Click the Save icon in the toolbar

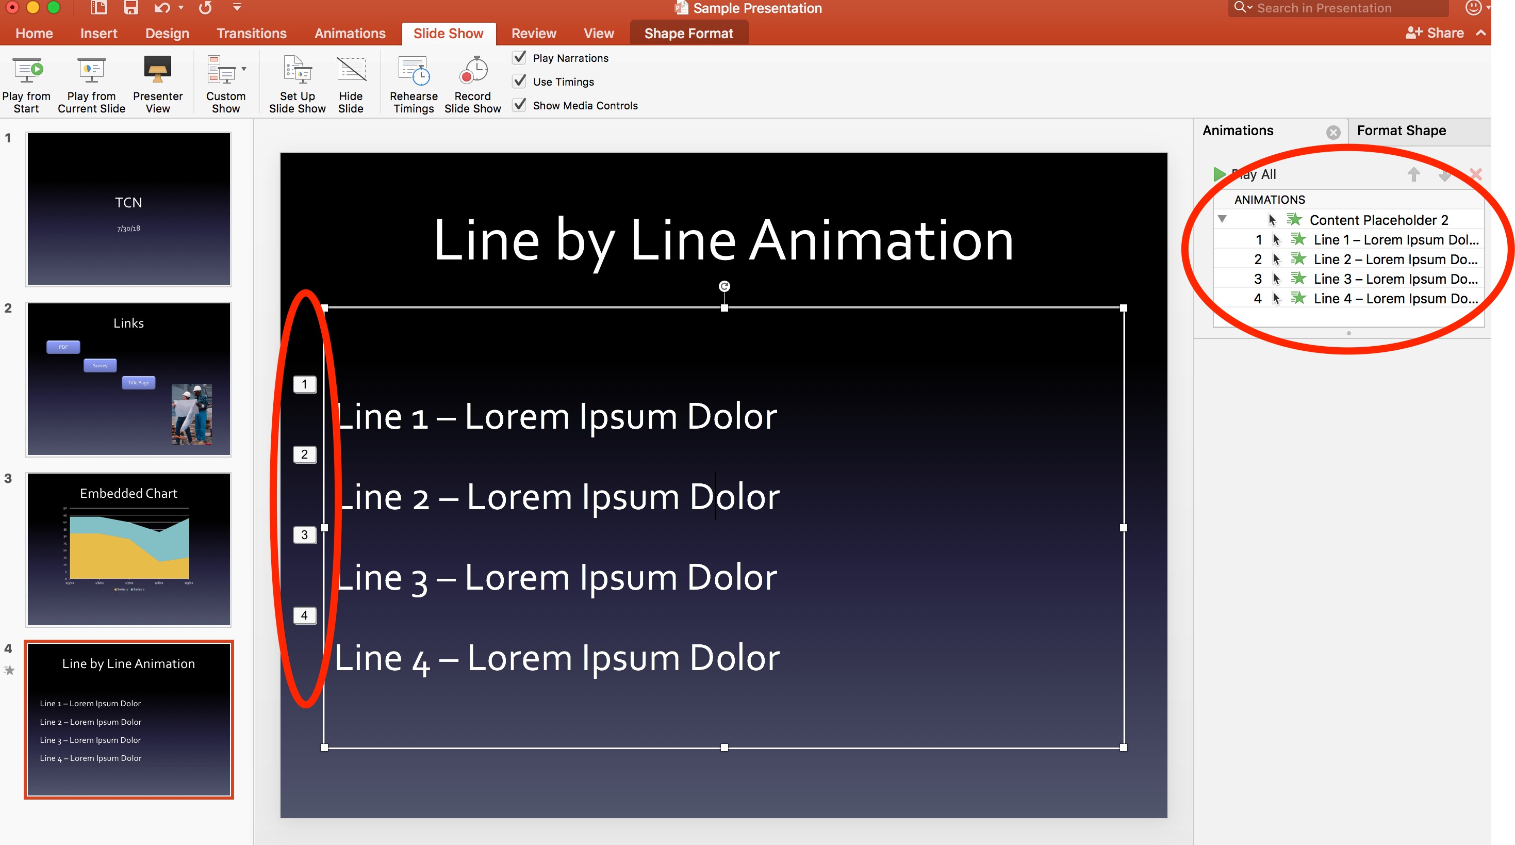pos(130,8)
